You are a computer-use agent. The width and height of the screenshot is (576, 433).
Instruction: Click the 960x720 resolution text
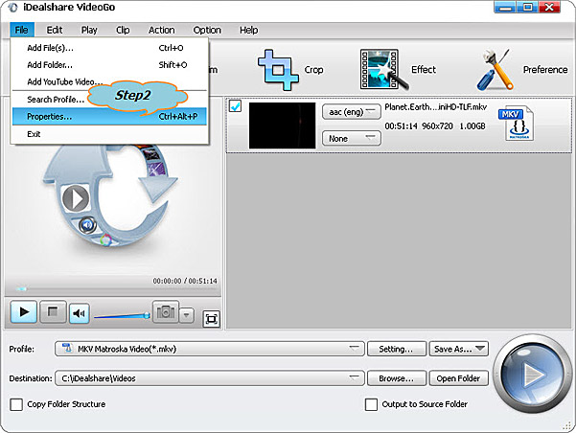tap(437, 125)
